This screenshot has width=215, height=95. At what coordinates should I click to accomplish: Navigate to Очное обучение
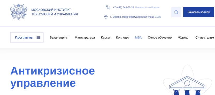click(x=160, y=37)
